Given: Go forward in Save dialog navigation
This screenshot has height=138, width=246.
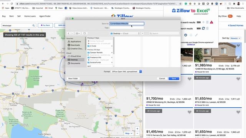Looking at the screenshot, I should [x=72, y=33].
